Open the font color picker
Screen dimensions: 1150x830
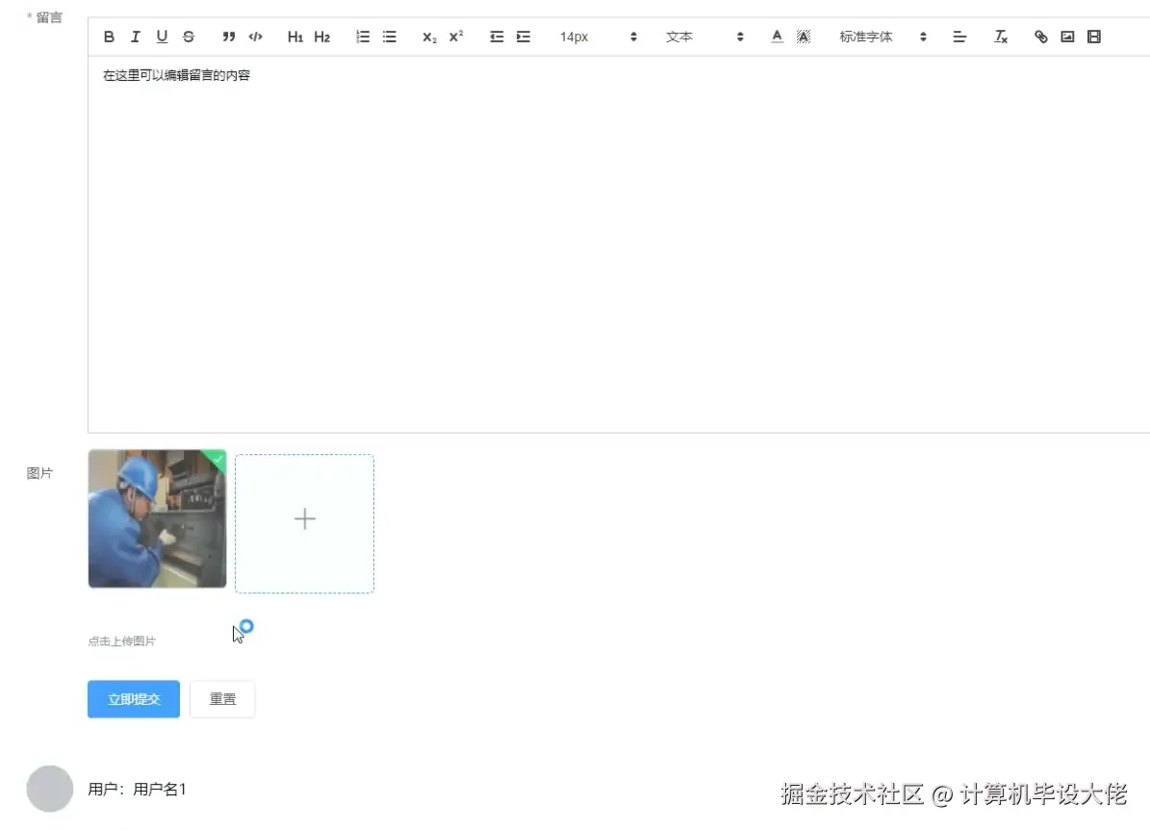point(776,37)
